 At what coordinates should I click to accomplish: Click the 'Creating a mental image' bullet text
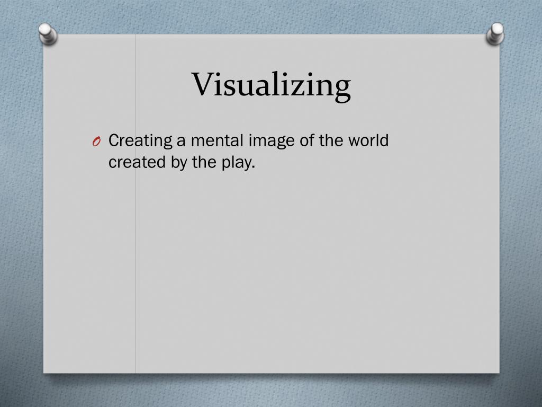[x=249, y=151]
